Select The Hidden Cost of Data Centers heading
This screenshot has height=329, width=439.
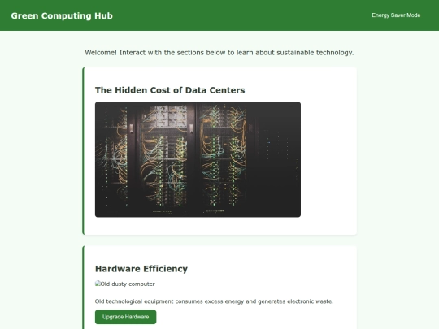[170, 90]
